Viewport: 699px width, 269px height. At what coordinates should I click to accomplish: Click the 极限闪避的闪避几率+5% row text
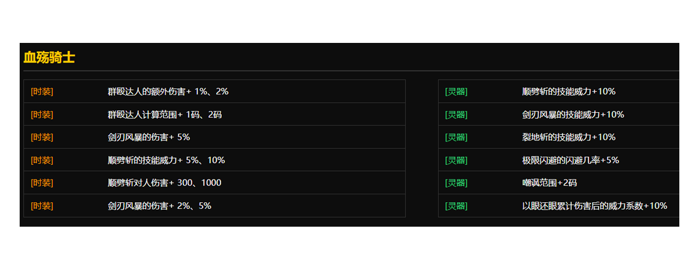tap(570, 161)
